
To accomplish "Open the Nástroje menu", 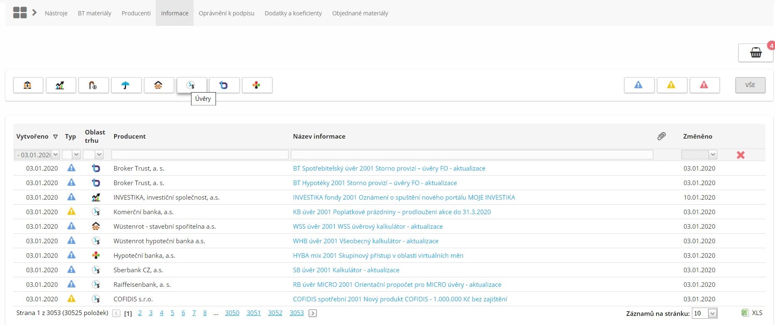I will [x=56, y=13].
